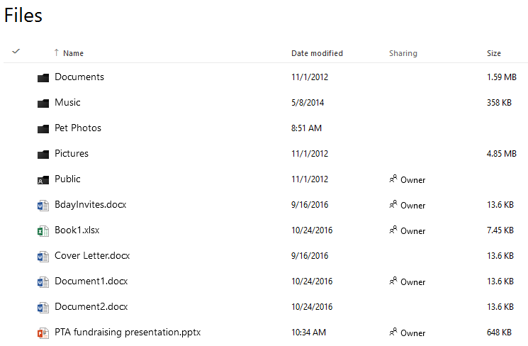Click the Music folder icon
The width and height of the screenshot is (528, 346).
(x=43, y=103)
